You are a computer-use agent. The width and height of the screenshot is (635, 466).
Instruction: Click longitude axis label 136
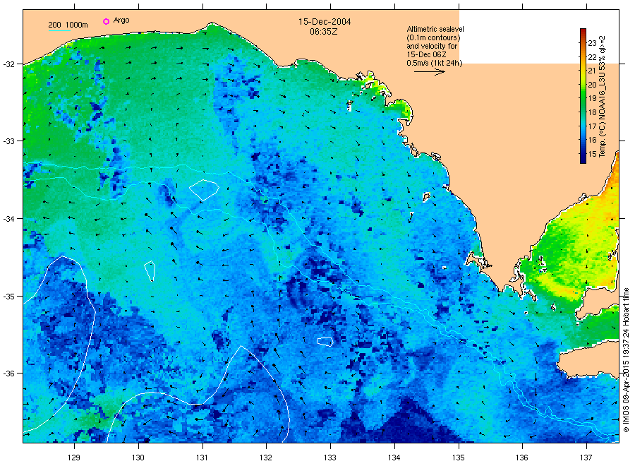tap(522, 458)
